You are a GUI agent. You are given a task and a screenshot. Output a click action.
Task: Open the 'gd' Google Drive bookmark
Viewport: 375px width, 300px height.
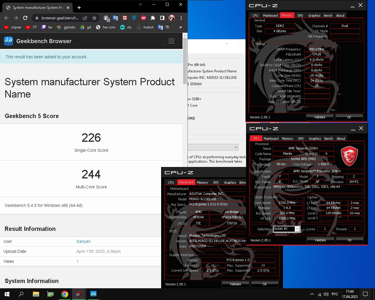point(86,27)
